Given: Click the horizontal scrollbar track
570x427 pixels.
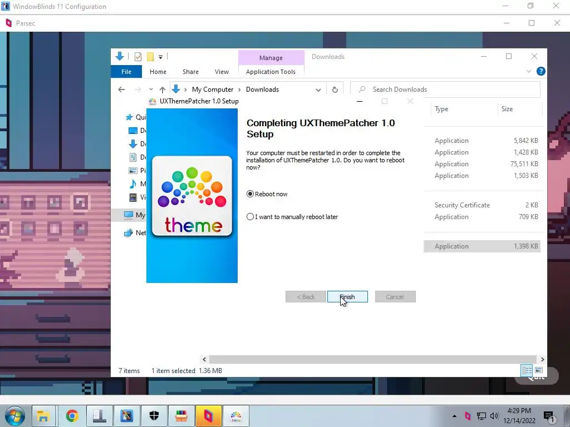Looking at the screenshot, I should 373,359.
